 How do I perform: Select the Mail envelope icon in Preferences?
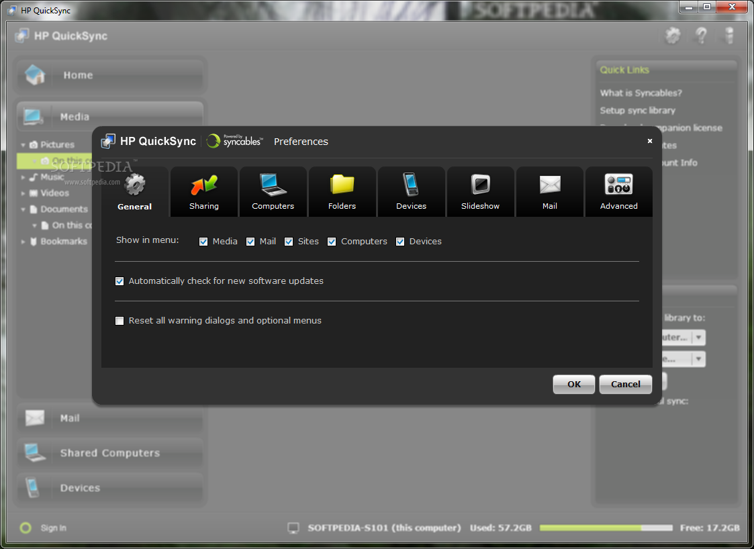550,185
